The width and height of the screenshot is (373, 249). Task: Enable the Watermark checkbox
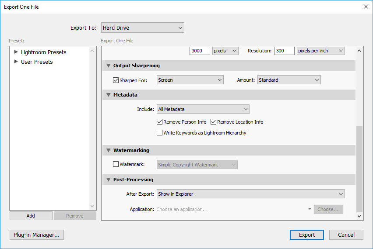pyautogui.click(x=116, y=165)
